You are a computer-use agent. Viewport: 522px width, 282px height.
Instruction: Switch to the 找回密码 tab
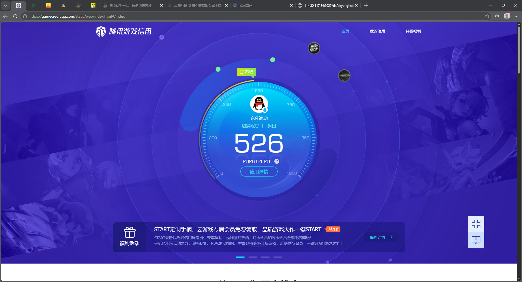coord(246,5)
